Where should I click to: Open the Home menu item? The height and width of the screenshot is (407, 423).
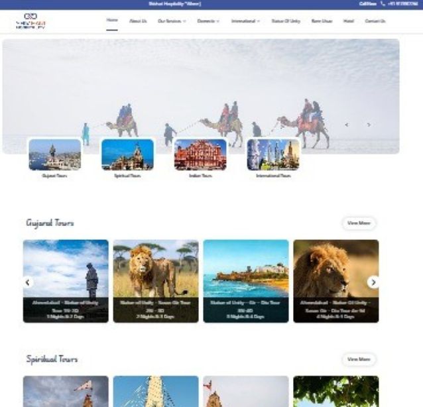click(112, 20)
